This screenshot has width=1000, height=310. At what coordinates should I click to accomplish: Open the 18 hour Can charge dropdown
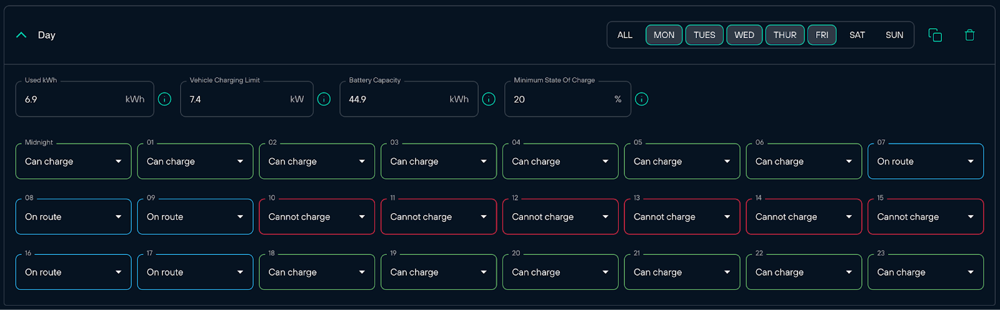[317, 272]
